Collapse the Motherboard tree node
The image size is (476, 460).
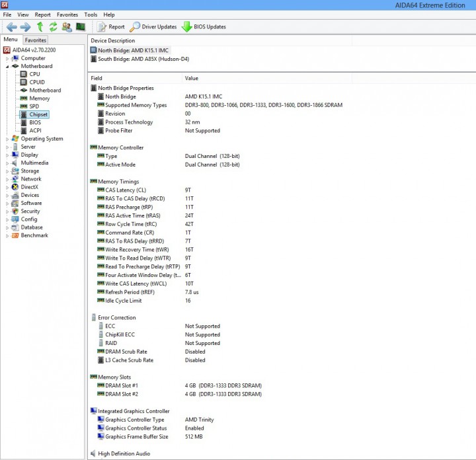[7, 67]
